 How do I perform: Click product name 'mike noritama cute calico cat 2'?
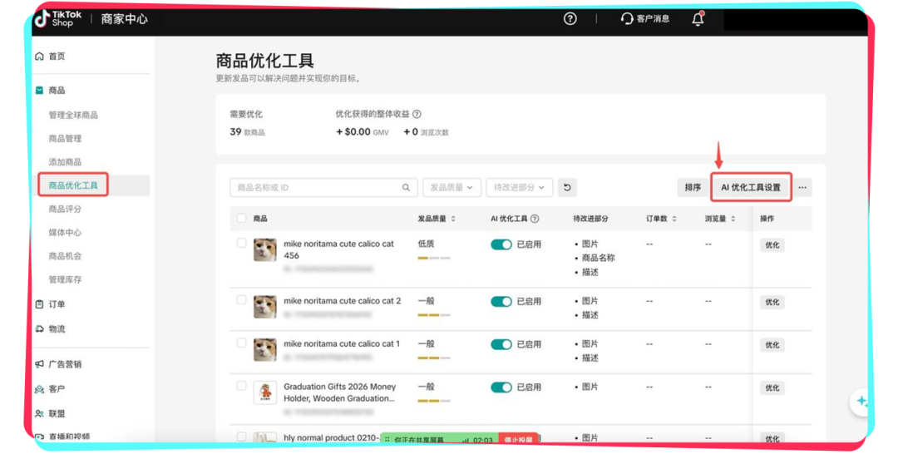point(342,300)
